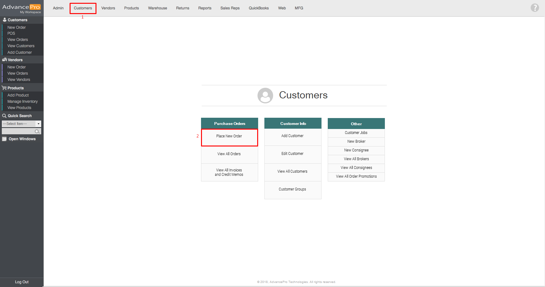The image size is (545, 287).
Task: Click View All Customers button
Action: click(292, 171)
